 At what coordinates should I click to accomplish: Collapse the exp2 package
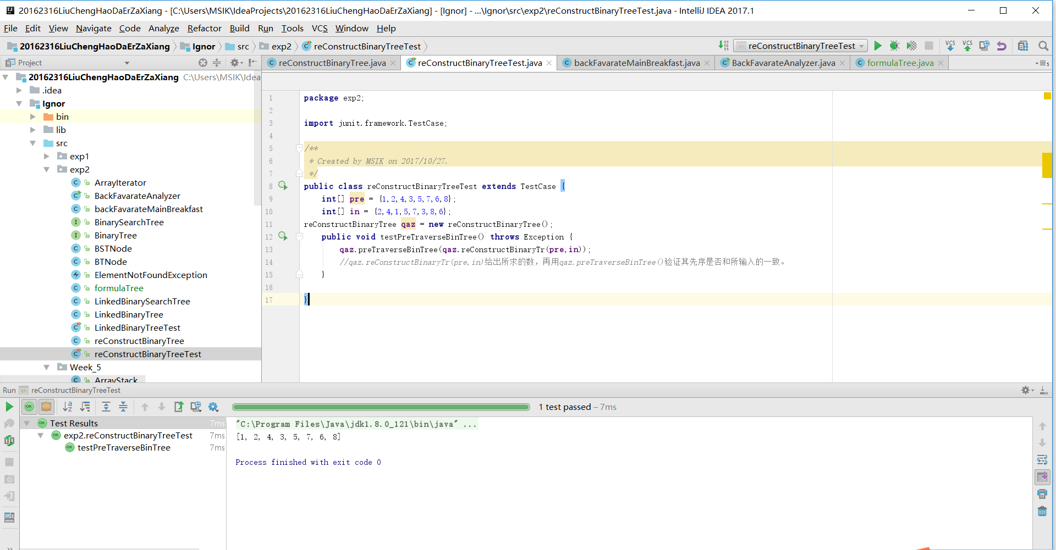(x=47, y=169)
